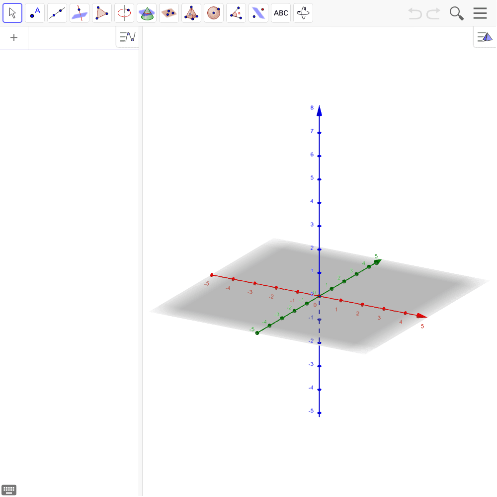Select the ABC Text tool
This screenshot has height=497, width=497.
[281, 13]
